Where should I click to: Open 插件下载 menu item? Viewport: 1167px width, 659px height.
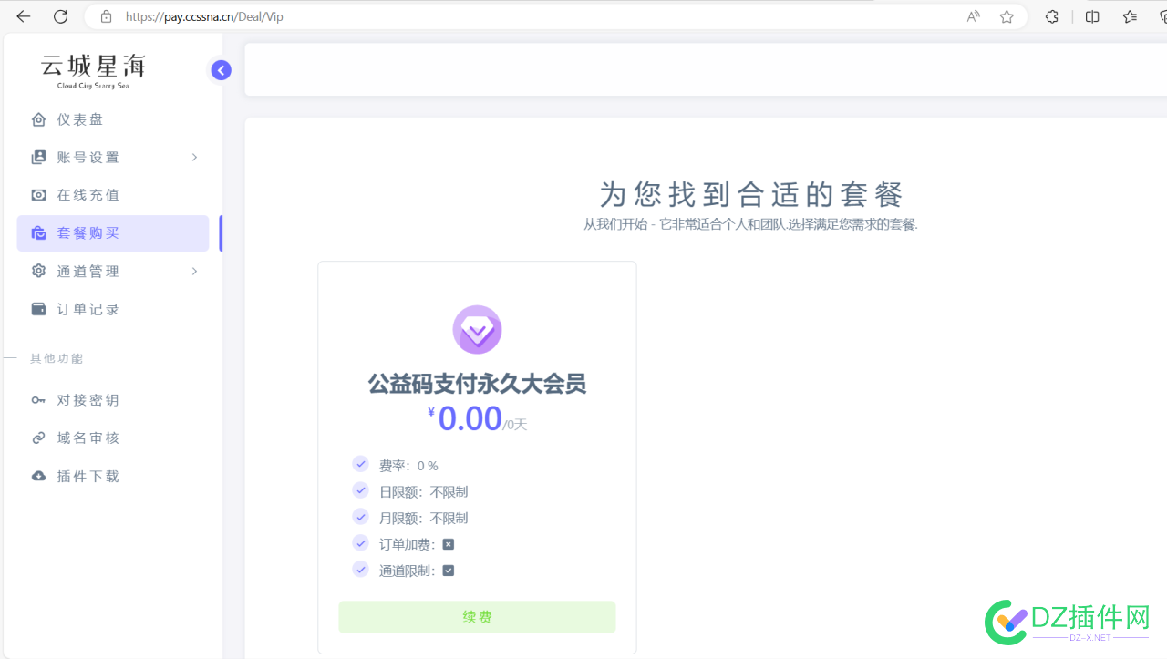tap(113, 476)
